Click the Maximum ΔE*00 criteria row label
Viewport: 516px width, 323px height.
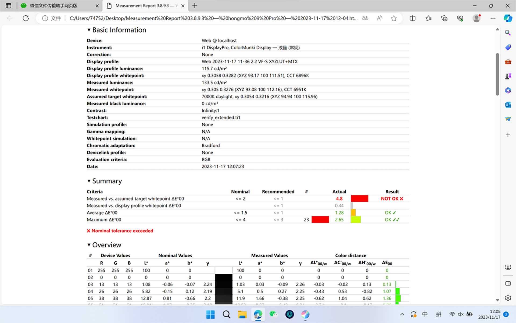[x=104, y=220]
